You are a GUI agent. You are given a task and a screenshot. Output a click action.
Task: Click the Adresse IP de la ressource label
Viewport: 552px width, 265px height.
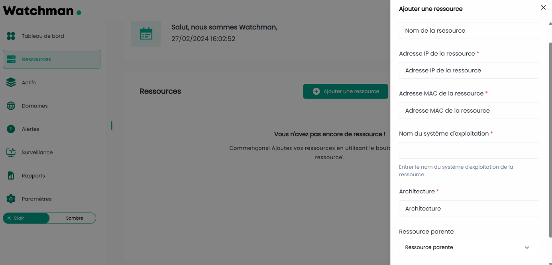(x=437, y=53)
